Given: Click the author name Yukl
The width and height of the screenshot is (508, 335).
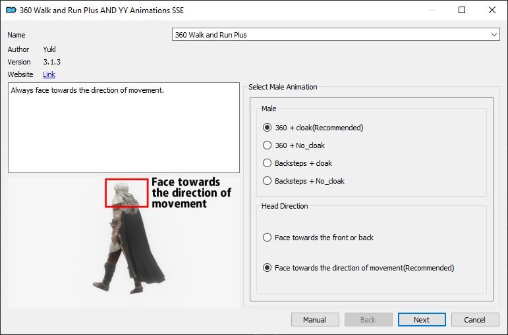Looking at the screenshot, I should click(49, 49).
